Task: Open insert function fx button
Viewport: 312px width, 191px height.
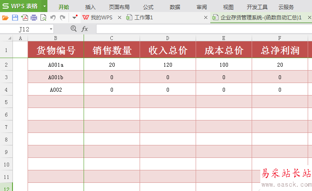Action: tap(84, 29)
